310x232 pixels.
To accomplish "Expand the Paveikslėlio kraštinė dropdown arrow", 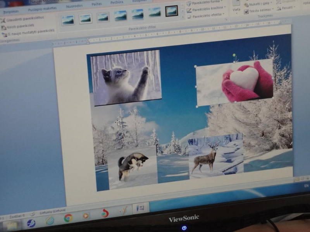I will pos(225,7).
